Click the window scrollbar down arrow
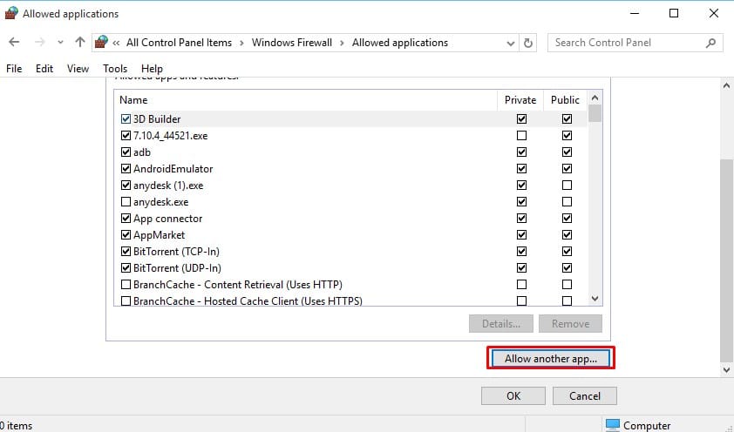This screenshot has height=432, width=734. click(x=726, y=370)
